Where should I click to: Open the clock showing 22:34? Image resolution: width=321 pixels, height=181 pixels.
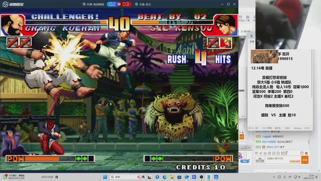pyautogui.click(x=308, y=177)
